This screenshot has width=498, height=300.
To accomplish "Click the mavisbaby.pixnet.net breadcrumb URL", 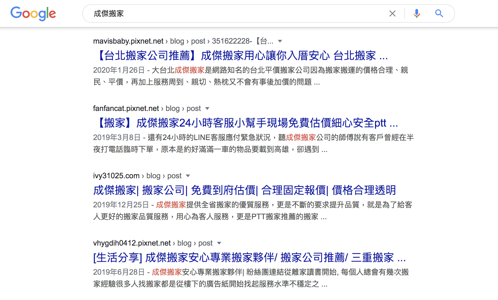I will pos(183,41).
